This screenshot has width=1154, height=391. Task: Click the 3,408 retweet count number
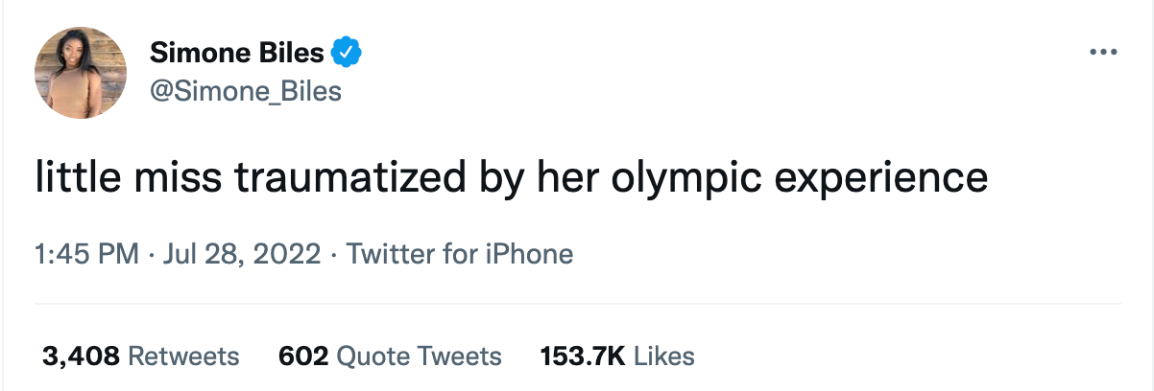coord(81,356)
